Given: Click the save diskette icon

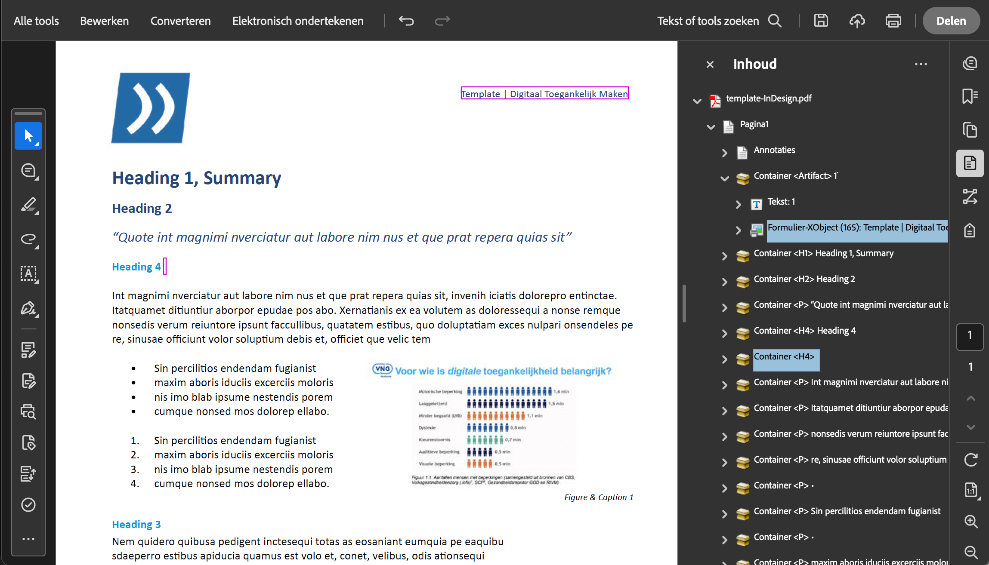Looking at the screenshot, I should click(x=821, y=21).
